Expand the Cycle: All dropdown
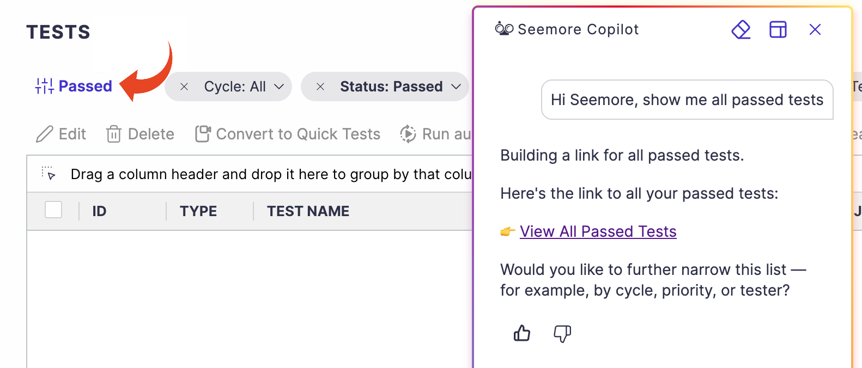Image resolution: width=862 pixels, height=368 pixels. 279,87
